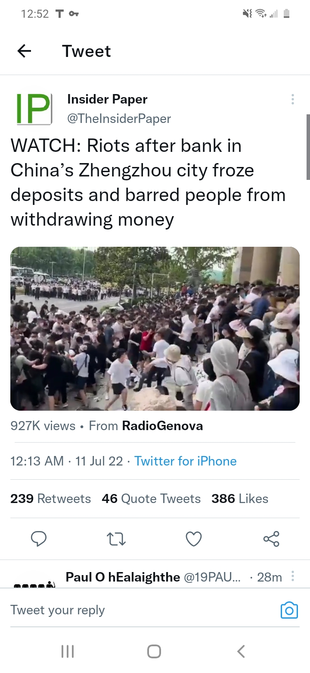Tap the Android navigation back chevron
The height and width of the screenshot is (673, 310).
241,651
